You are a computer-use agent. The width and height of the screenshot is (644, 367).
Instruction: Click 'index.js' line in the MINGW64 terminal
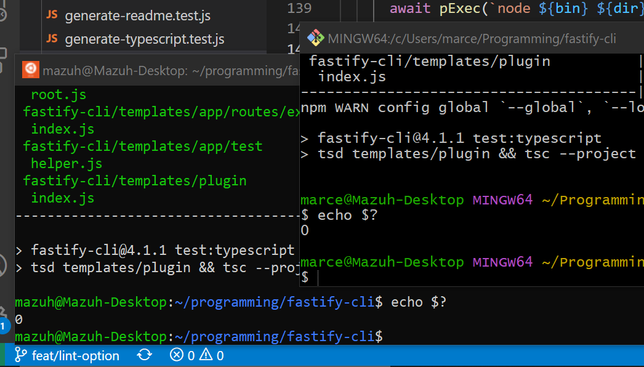coord(352,77)
